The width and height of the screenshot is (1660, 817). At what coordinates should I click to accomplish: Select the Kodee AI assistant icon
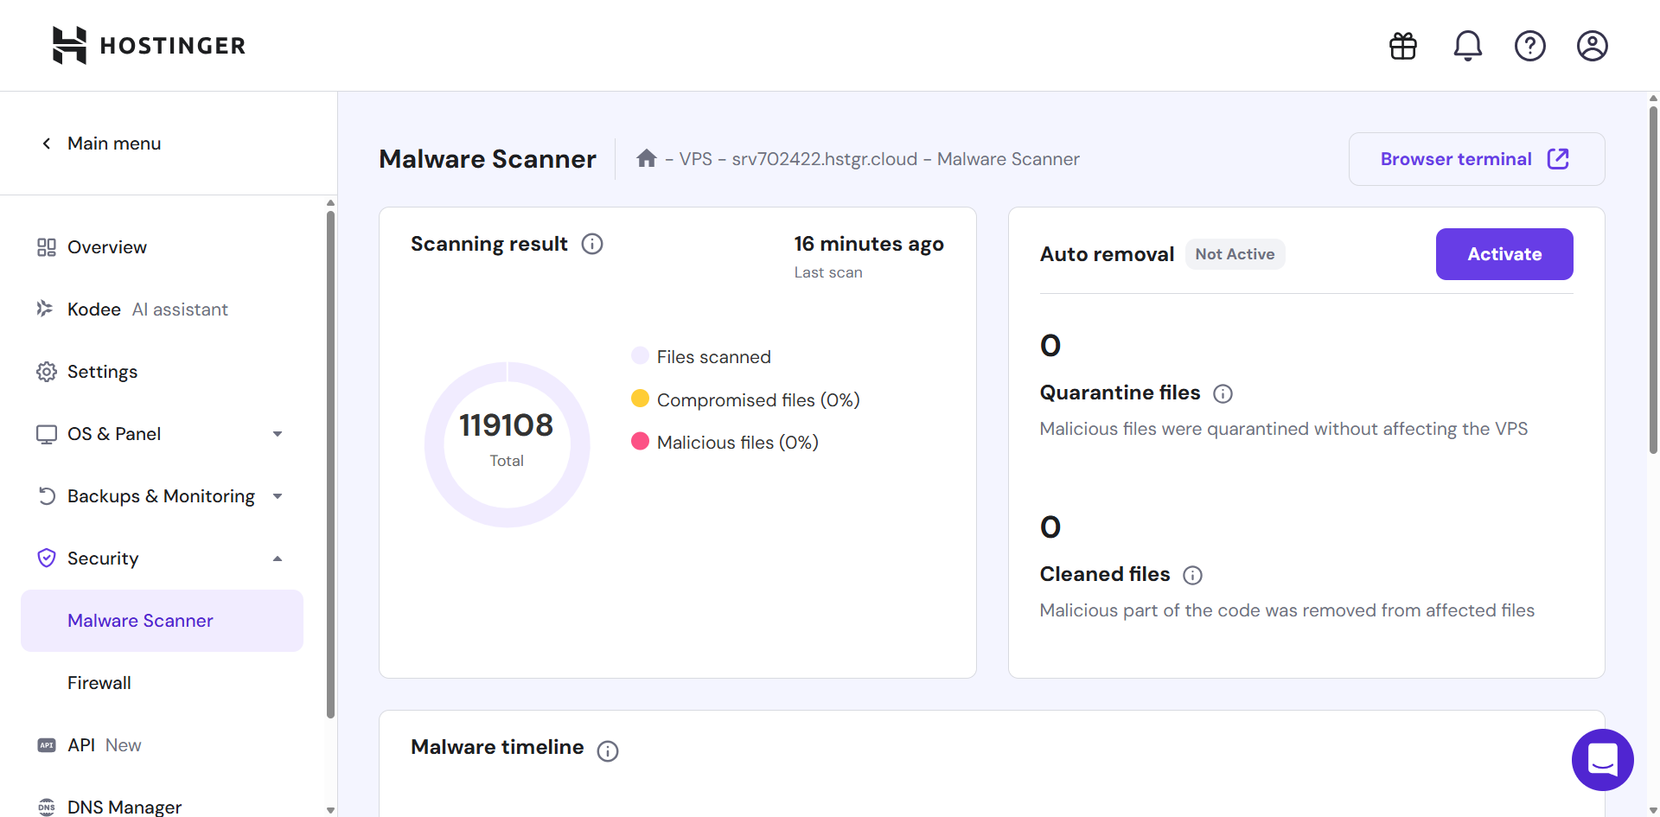(x=46, y=309)
